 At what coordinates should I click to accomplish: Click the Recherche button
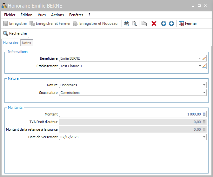15,33
